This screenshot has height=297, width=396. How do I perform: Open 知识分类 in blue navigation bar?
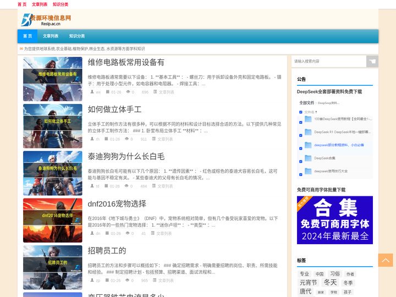[x=77, y=36]
